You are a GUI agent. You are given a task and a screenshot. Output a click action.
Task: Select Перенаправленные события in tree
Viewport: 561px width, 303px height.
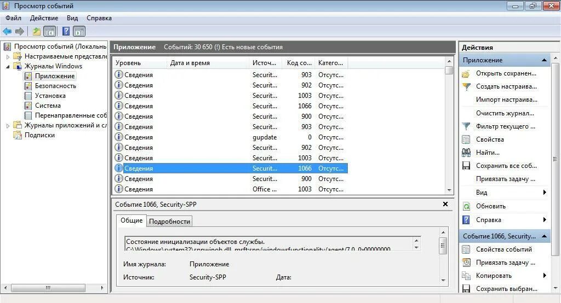[71, 115]
